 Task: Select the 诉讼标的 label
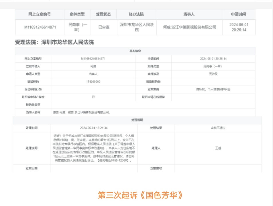click(33, 82)
